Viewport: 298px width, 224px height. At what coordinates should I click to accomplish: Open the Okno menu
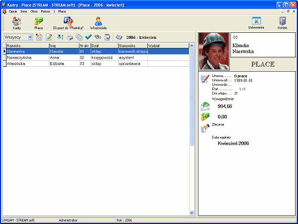34,11
